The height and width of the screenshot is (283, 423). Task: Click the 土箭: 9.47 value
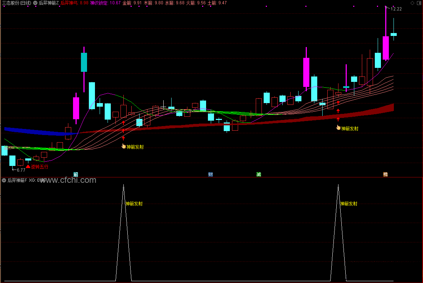pyautogui.click(x=217, y=3)
